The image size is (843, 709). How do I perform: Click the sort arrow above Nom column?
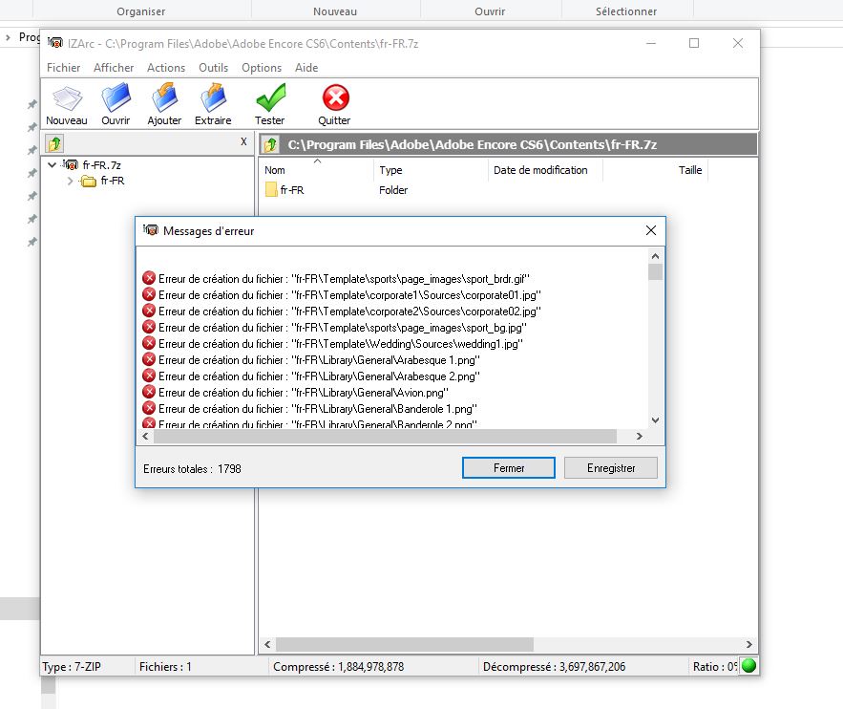[317, 161]
